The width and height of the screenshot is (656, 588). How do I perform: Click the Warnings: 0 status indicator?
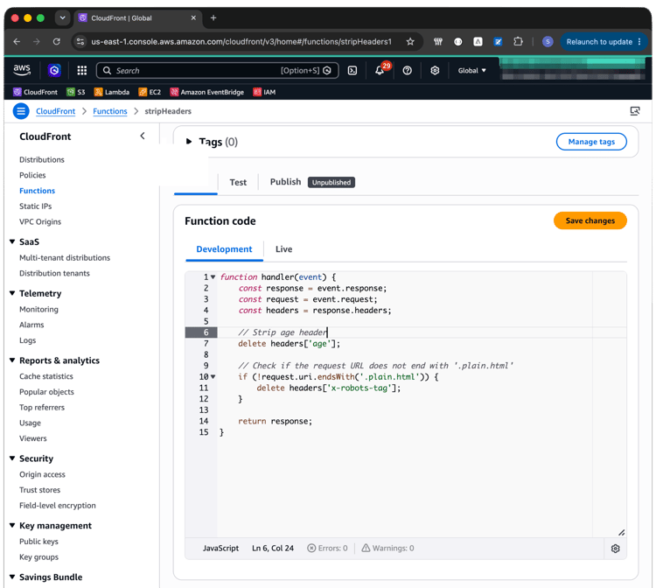[x=387, y=548]
